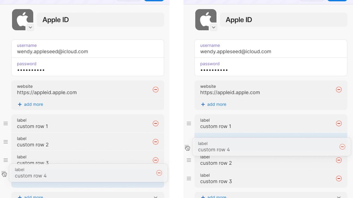Delete custom row 1 in right panel
353x198 pixels.
(x=339, y=124)
